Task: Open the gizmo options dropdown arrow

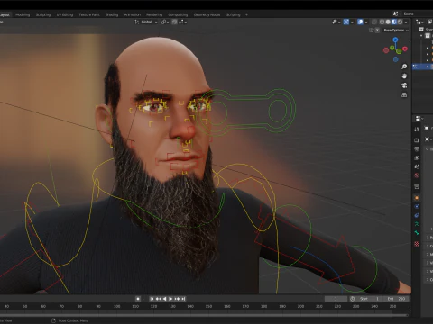Action: click(352, 22)
